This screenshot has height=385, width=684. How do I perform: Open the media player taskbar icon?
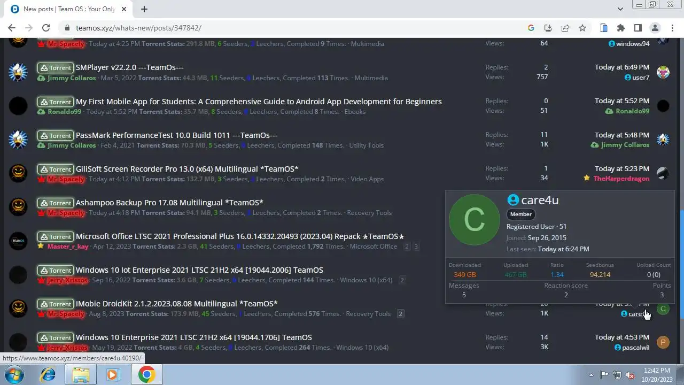click(113, 374)
